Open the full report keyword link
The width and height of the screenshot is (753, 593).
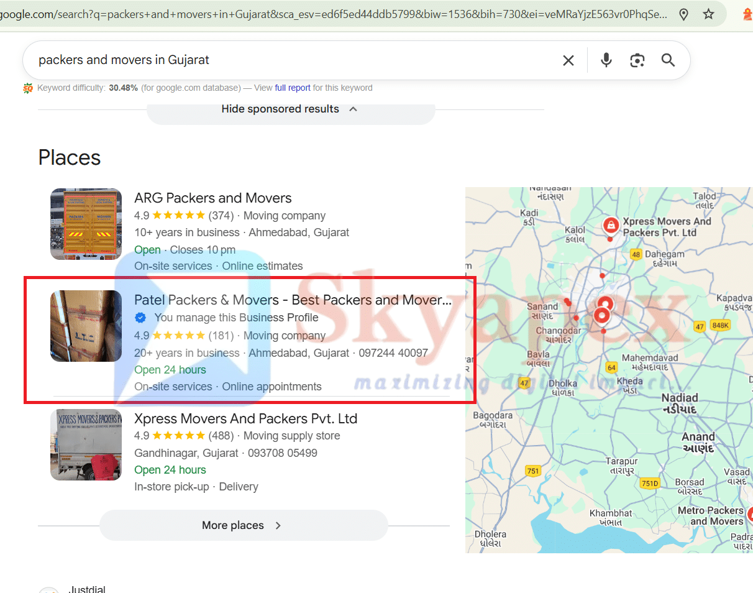pos(293,88)
